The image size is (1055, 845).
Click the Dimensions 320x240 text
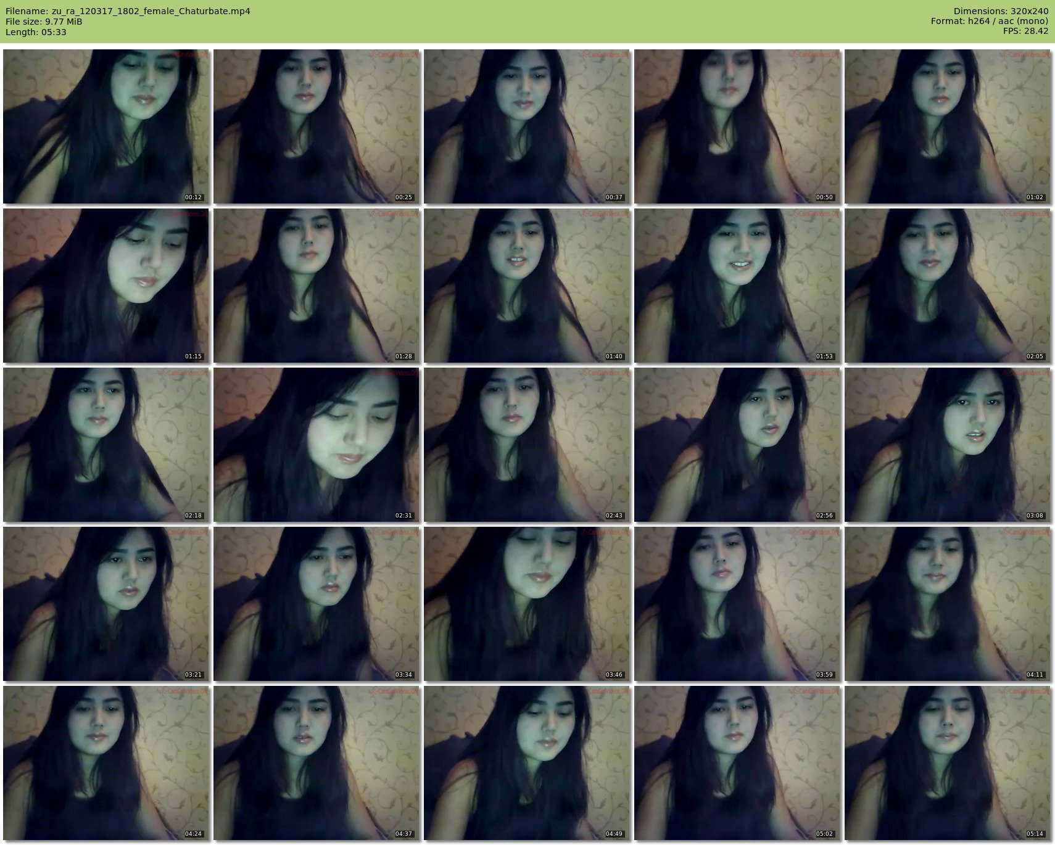tap(1001, 11)
